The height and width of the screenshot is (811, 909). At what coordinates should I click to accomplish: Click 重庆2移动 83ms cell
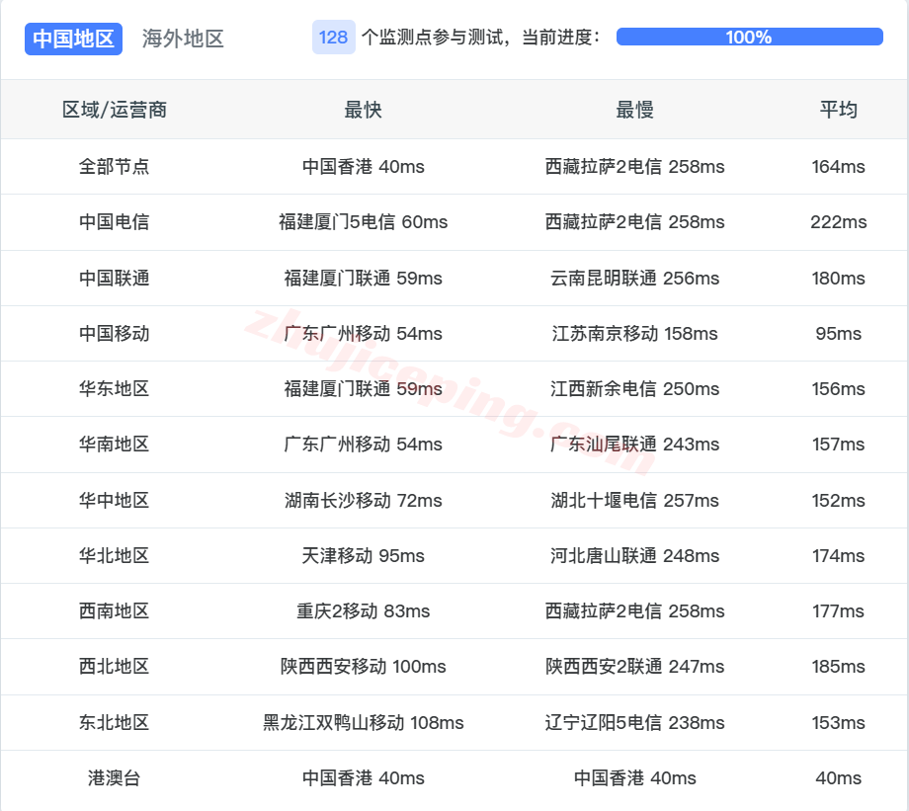[363, 611]
